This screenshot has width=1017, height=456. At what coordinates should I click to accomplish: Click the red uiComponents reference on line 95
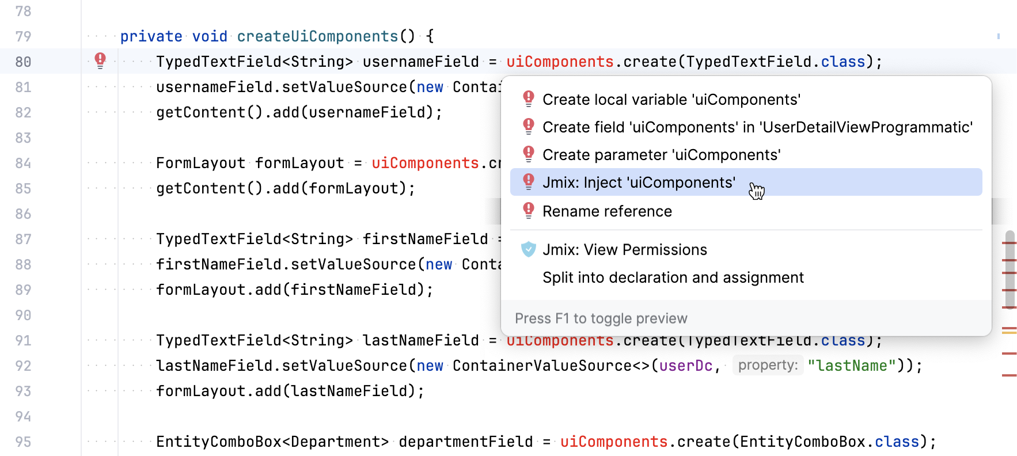tap(614, 442)
